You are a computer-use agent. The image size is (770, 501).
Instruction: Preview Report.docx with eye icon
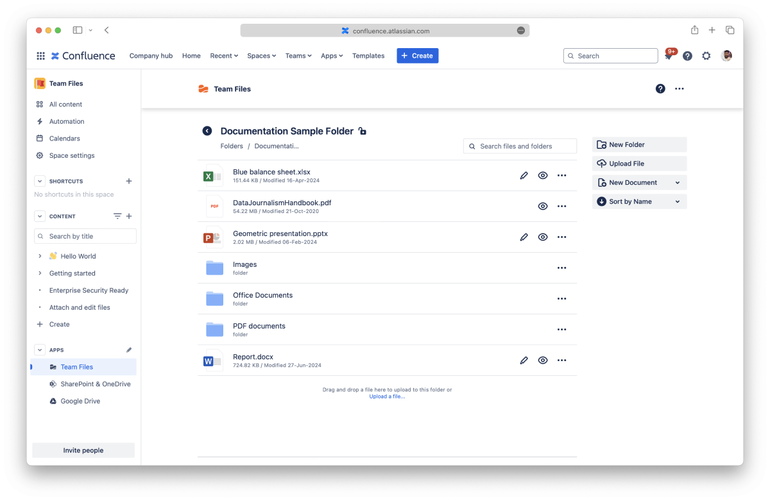(543, 360)
